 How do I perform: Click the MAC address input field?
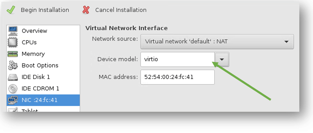[178, 77]
